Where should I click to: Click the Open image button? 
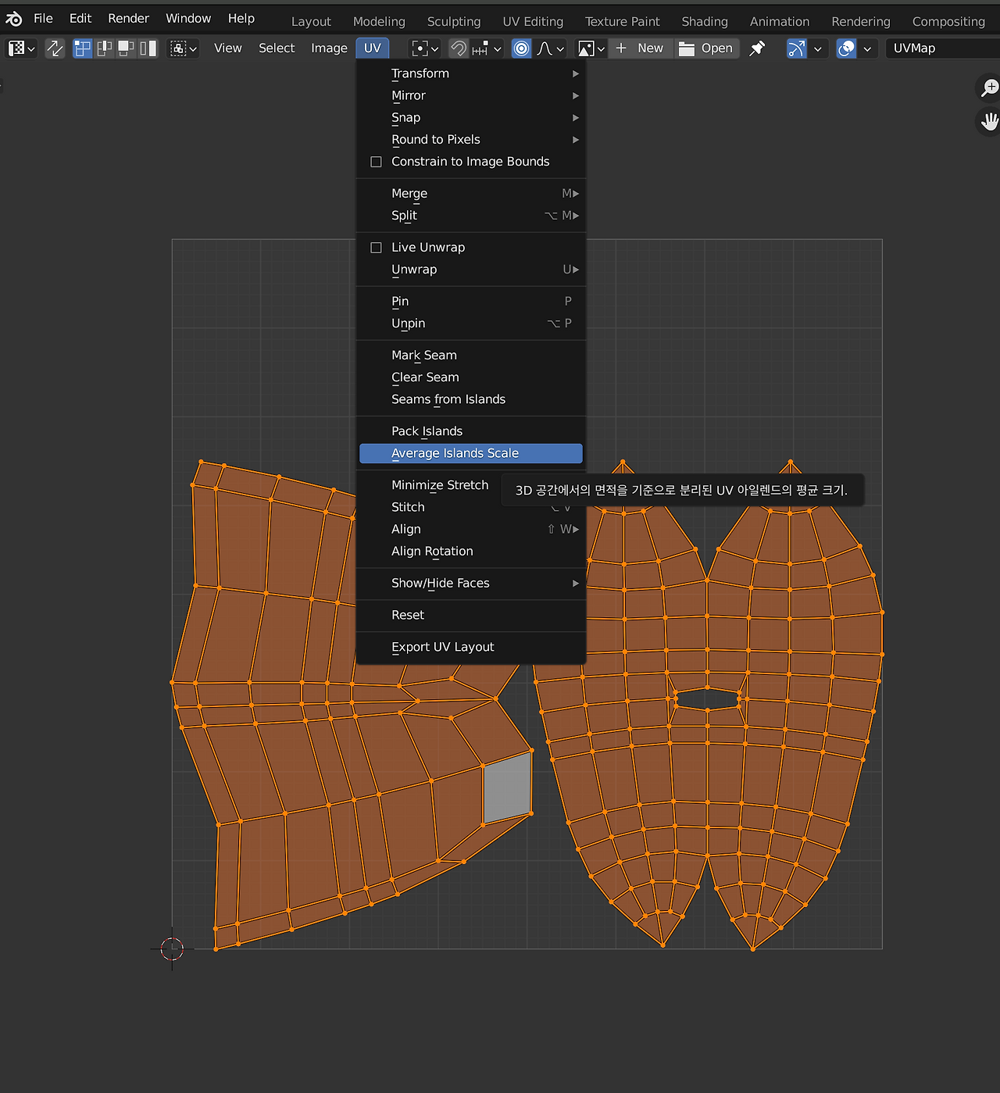tap(705, 48)
